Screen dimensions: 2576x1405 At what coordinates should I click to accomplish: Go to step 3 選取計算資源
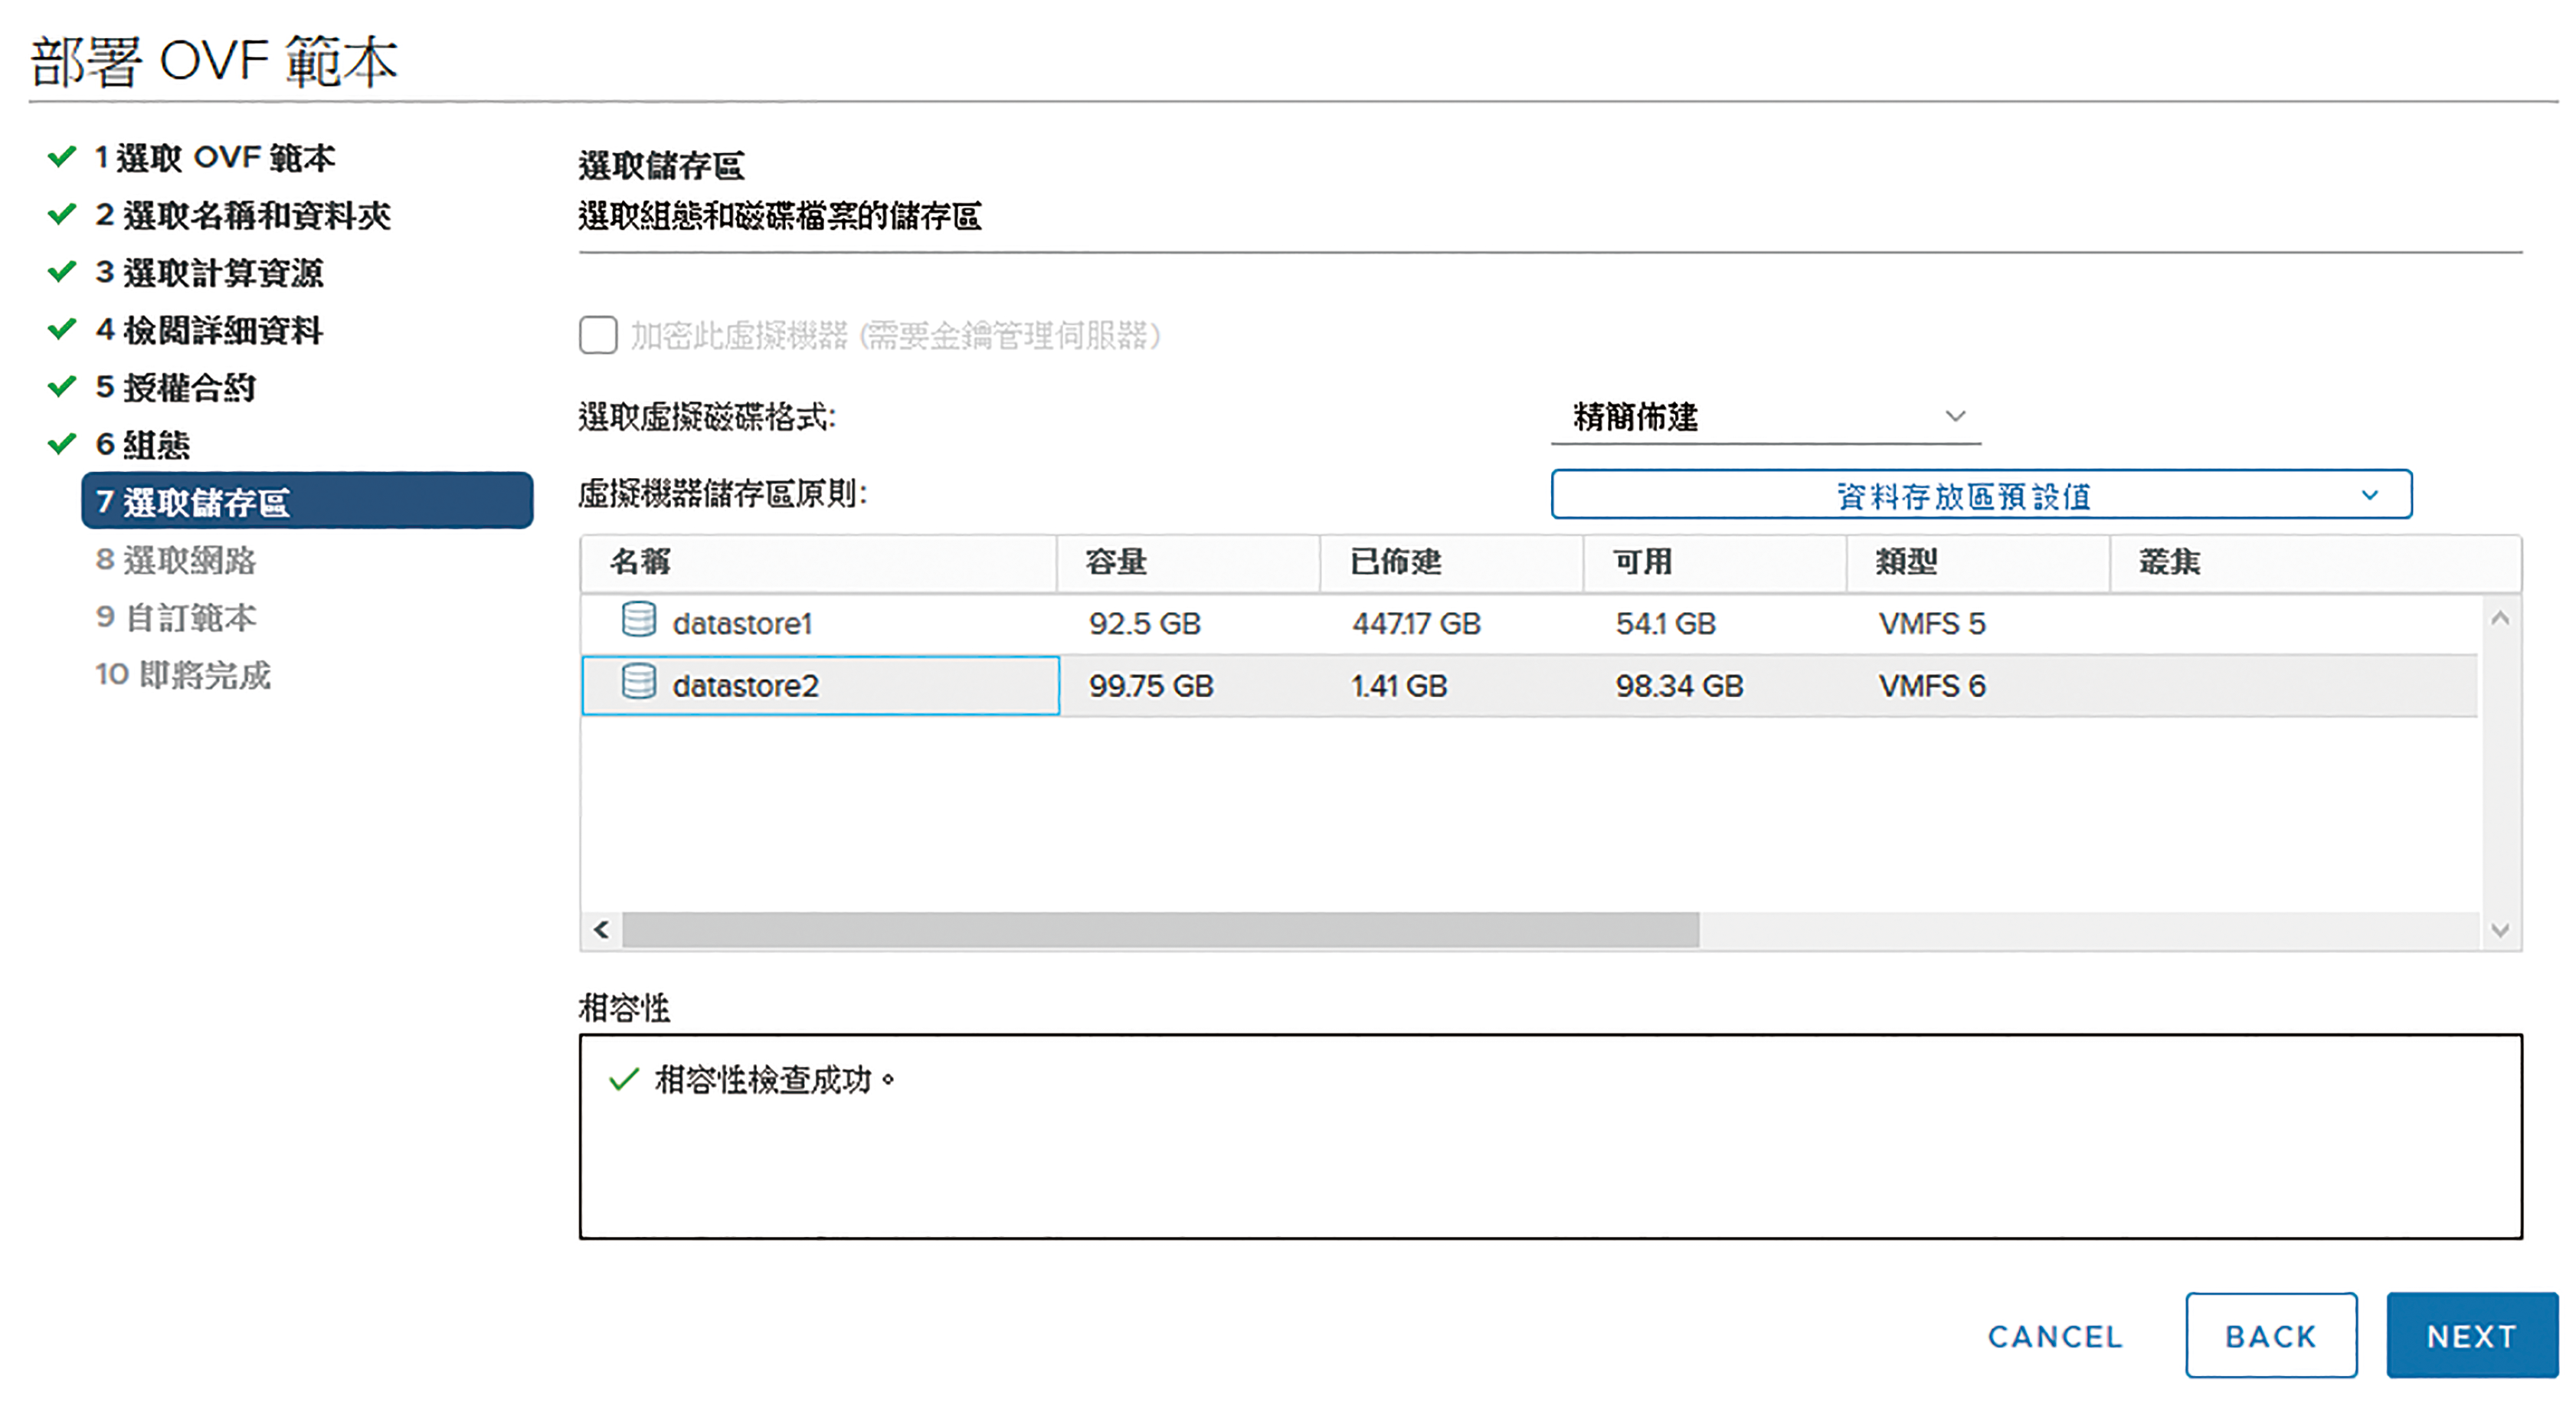(209, 272)
